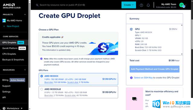Click the Marketplace hexagon icon

(x=4, y=108)
